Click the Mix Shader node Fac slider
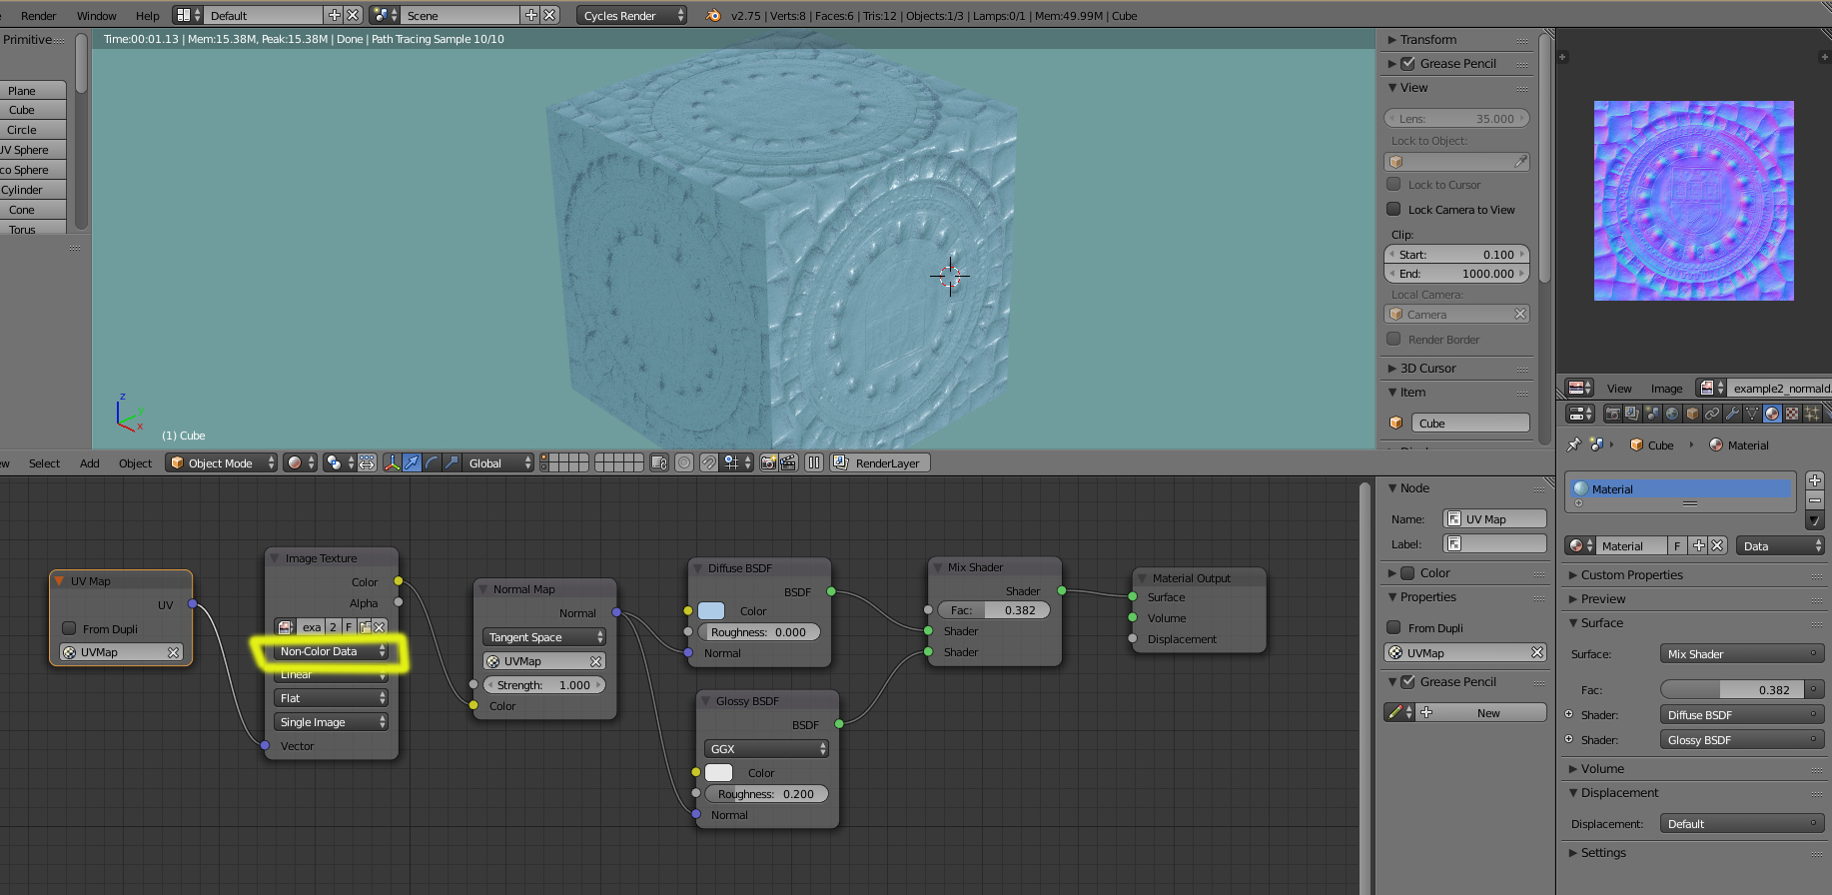1832x895 pixels. [993, 610]
